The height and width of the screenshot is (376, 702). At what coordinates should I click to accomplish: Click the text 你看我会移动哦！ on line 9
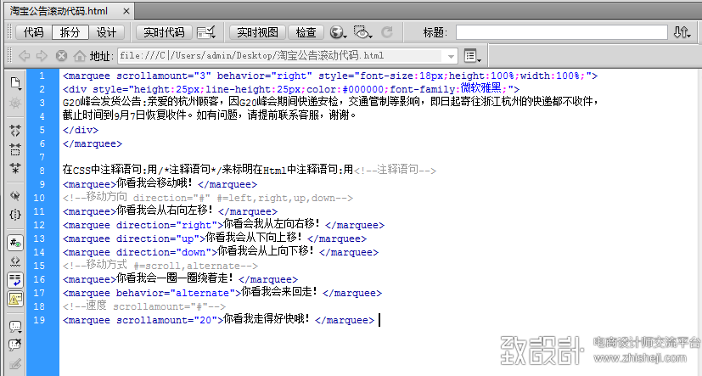pyautogui.click(x=154, y=183)
